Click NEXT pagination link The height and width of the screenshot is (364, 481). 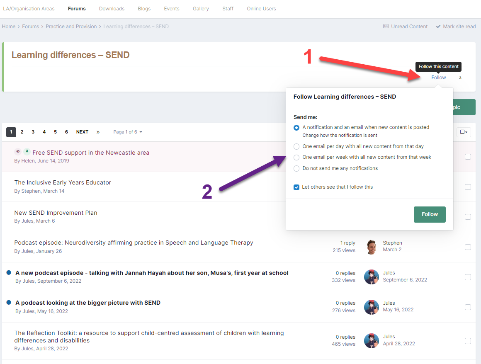click(82, 132)
